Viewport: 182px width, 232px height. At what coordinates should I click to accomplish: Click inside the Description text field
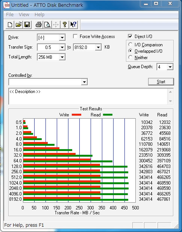pyautogui.click(x=88, y=96)
